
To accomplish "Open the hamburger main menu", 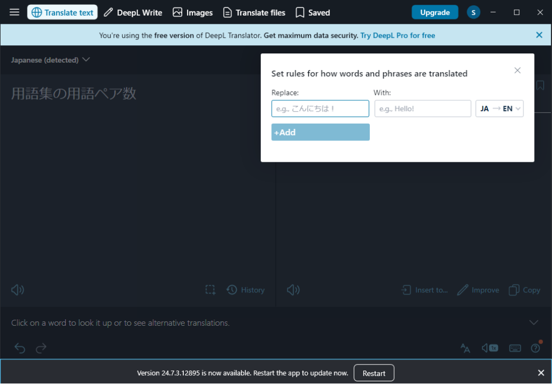I will coord(15,12).
